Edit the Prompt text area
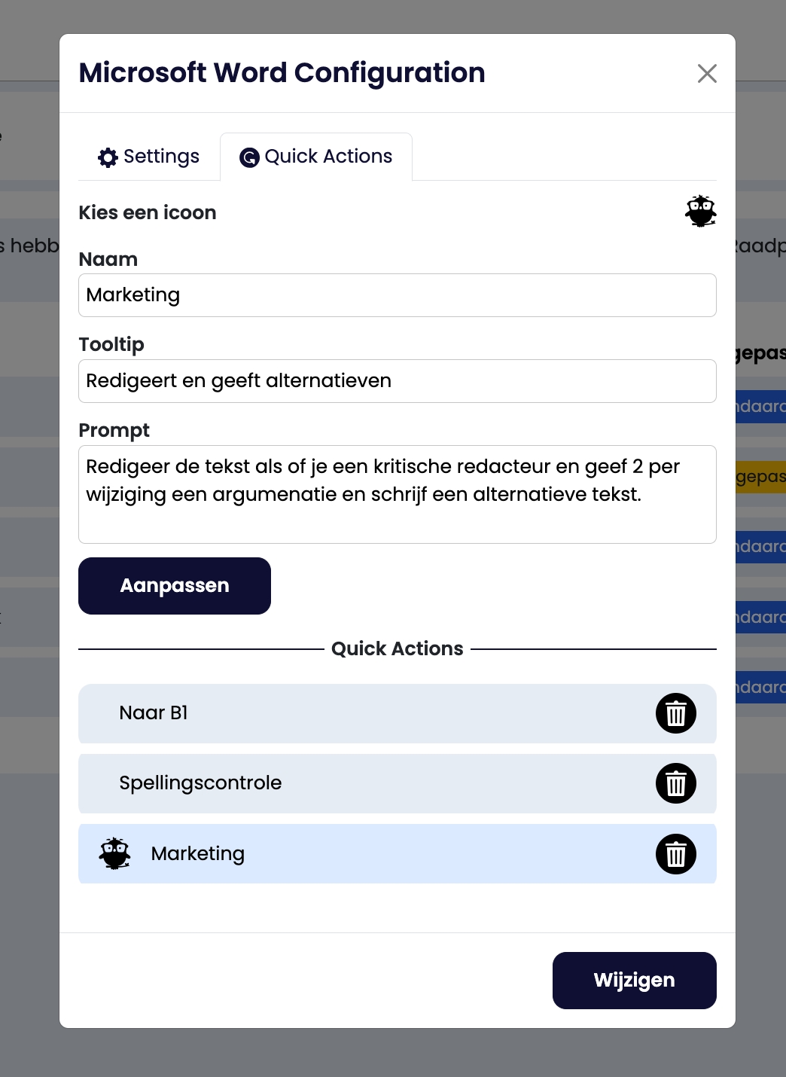This screenshot has height=1077, width=786. point(397,494)
